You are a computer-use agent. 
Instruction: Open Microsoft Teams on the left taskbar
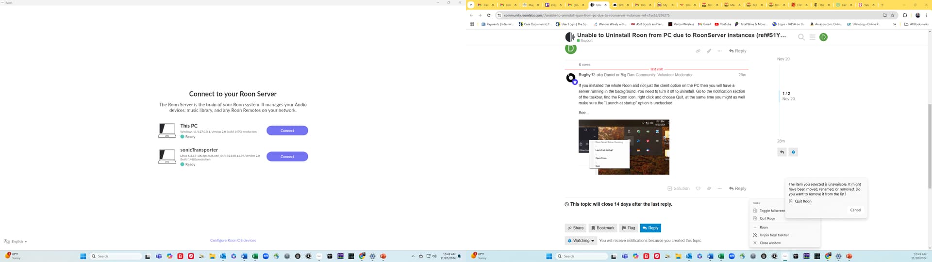[x=159, y=256]
